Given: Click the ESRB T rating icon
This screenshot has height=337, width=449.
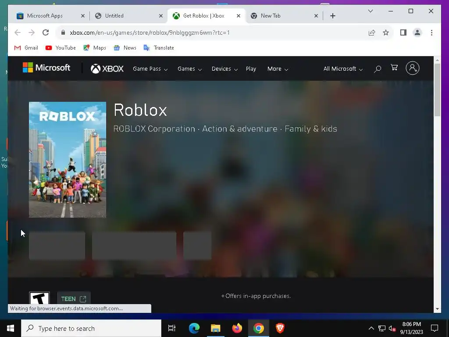Looking at the screenshot, I should point(39,298).
